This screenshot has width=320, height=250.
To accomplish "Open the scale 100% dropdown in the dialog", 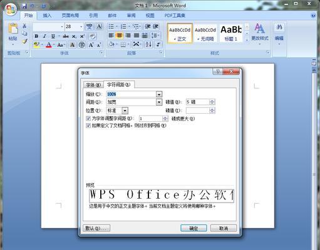I will (x=159, y=94).
